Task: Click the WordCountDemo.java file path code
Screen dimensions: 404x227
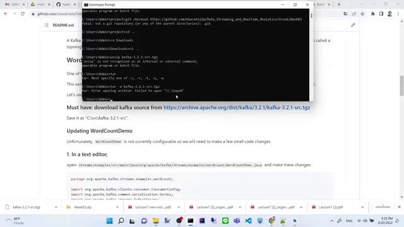Action: tap(170, 165)
